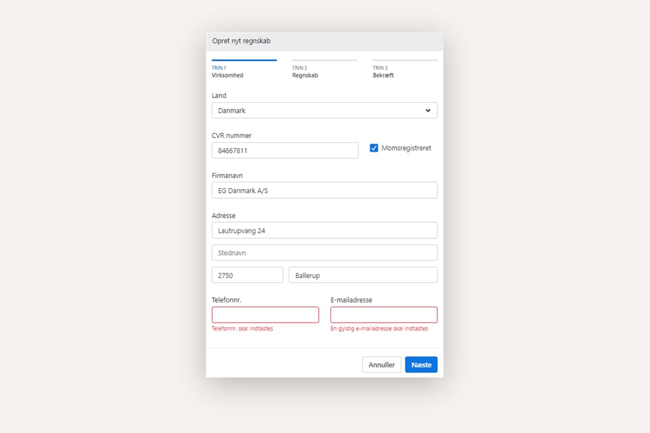Click the Momsregistreret label text
Image resolution: width=650 pixels, height=433 pixels.
point(406,147)
